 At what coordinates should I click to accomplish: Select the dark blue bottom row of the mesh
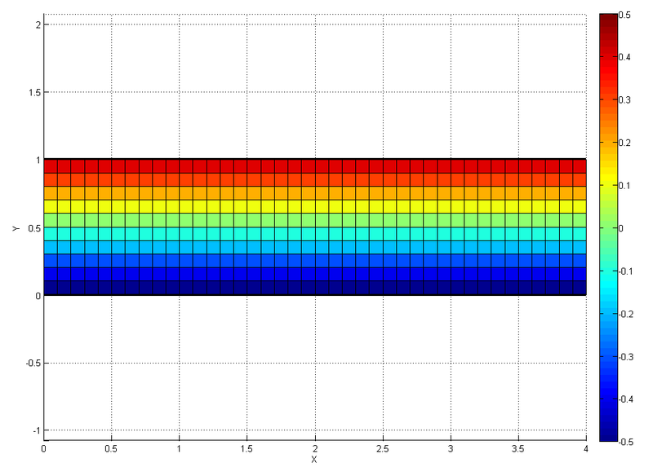click(x=318, y=285)
